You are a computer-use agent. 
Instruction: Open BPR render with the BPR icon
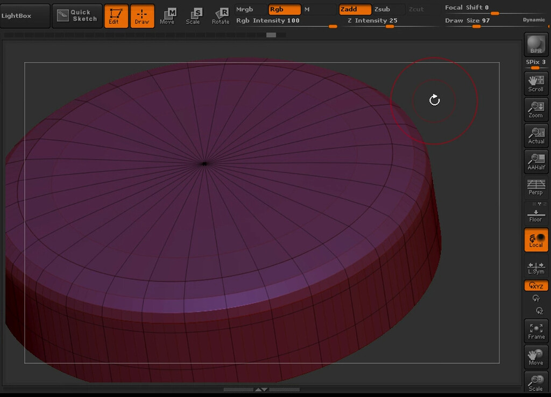coord(535,46)
